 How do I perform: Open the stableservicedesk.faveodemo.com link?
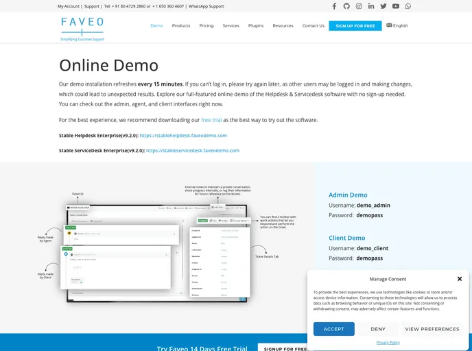click(x=193, y=151)
